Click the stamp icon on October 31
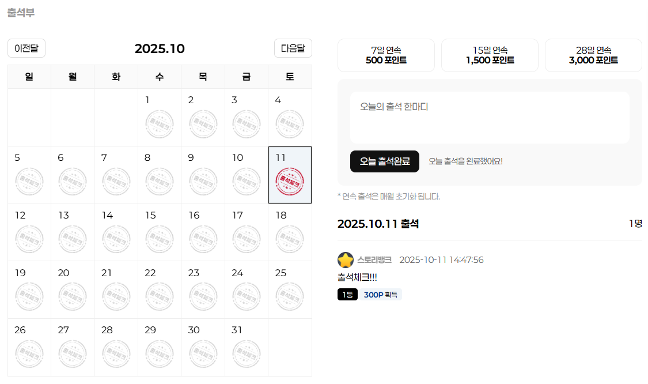Image resolution: width=648 pixels, height=384 pixels. pyautogui.click(x=247, y=354)
